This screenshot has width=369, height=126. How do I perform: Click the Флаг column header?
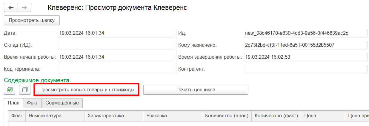17,116
